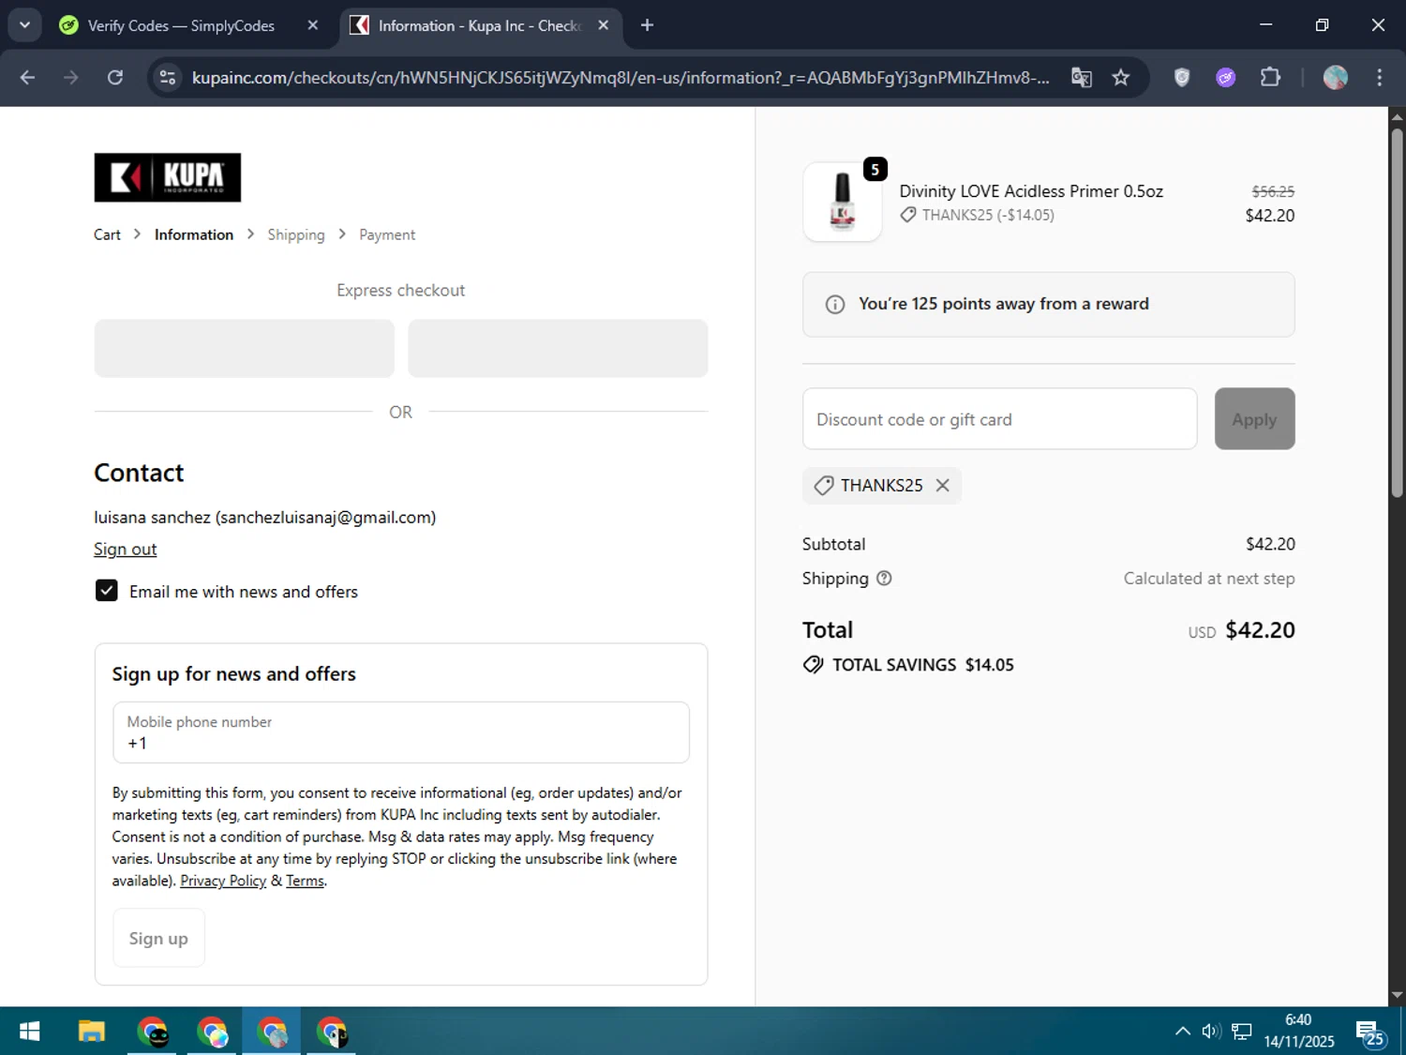Open the shield extension icon
Image resolution: width=1406 pixels, height=1055 pixels.
pos(1182,78)
